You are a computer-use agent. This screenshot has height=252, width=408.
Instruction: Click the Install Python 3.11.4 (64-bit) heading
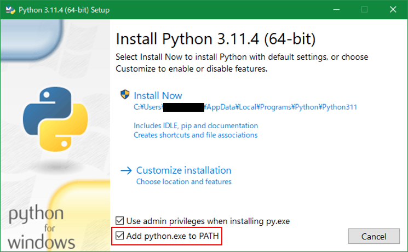[x=216, y=39]
